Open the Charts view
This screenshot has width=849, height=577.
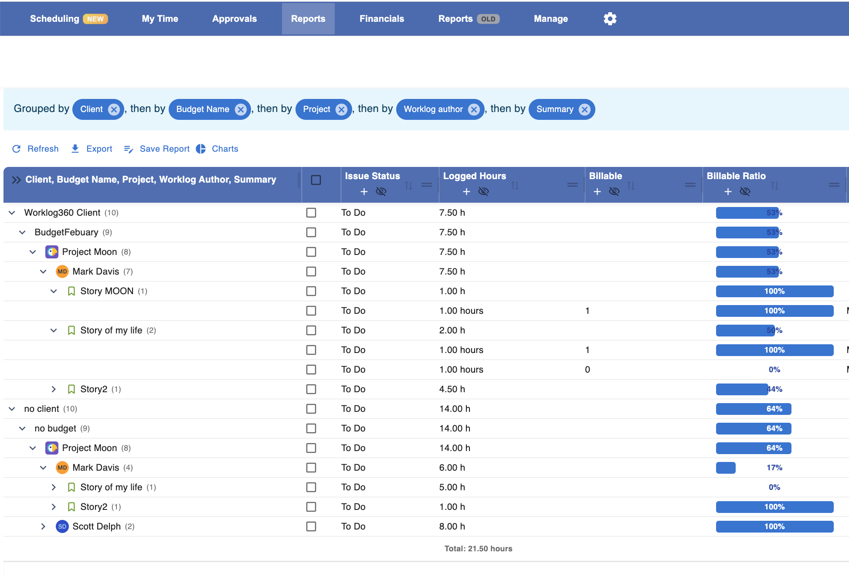coord(217,149)
